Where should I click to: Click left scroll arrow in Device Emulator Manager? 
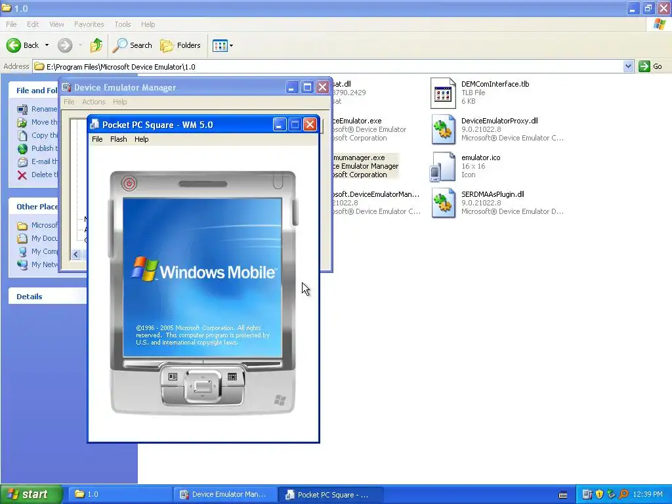pos(76,254)
